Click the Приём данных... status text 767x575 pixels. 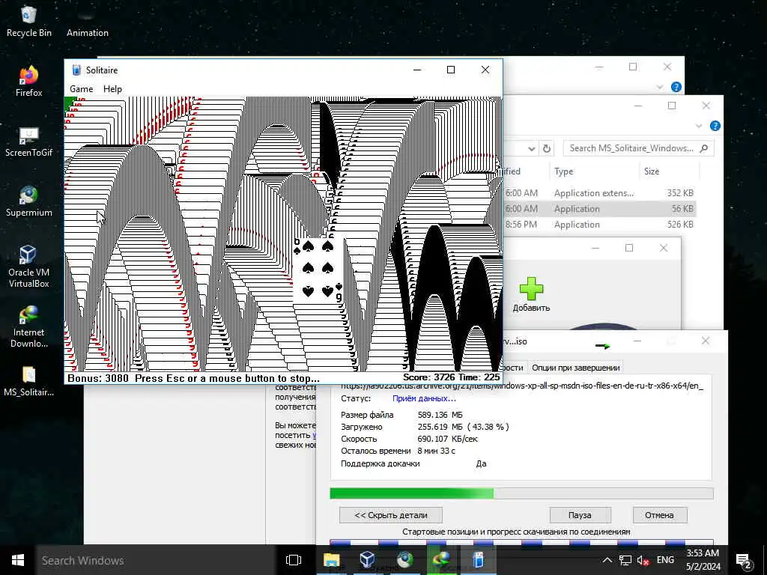pyautogui.click(x=424, y=398)
